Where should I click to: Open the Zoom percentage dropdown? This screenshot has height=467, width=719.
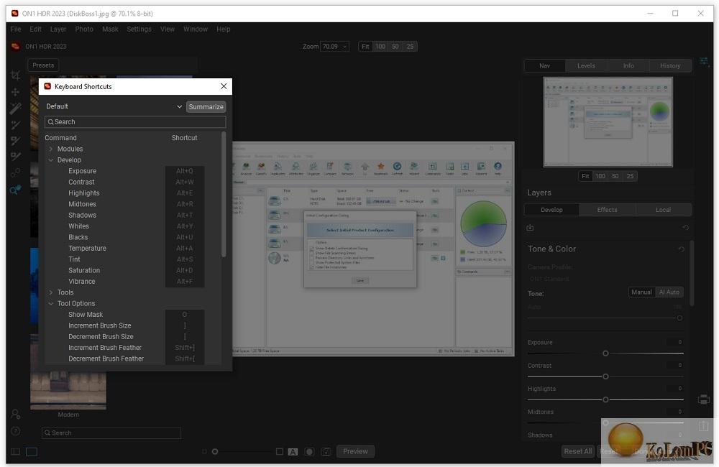click(334, 46)
